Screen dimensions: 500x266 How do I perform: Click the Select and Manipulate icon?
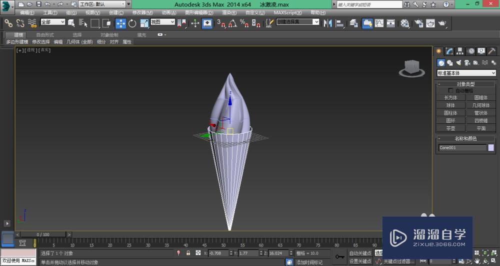pyautogui.click(x=195, y=23)
